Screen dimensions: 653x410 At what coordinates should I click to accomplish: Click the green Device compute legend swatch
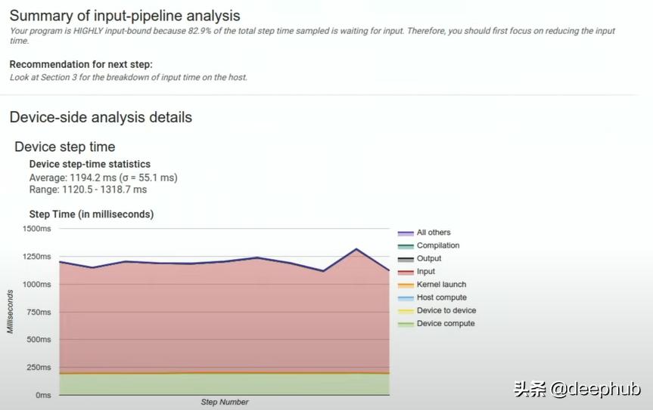click(405, 324)
